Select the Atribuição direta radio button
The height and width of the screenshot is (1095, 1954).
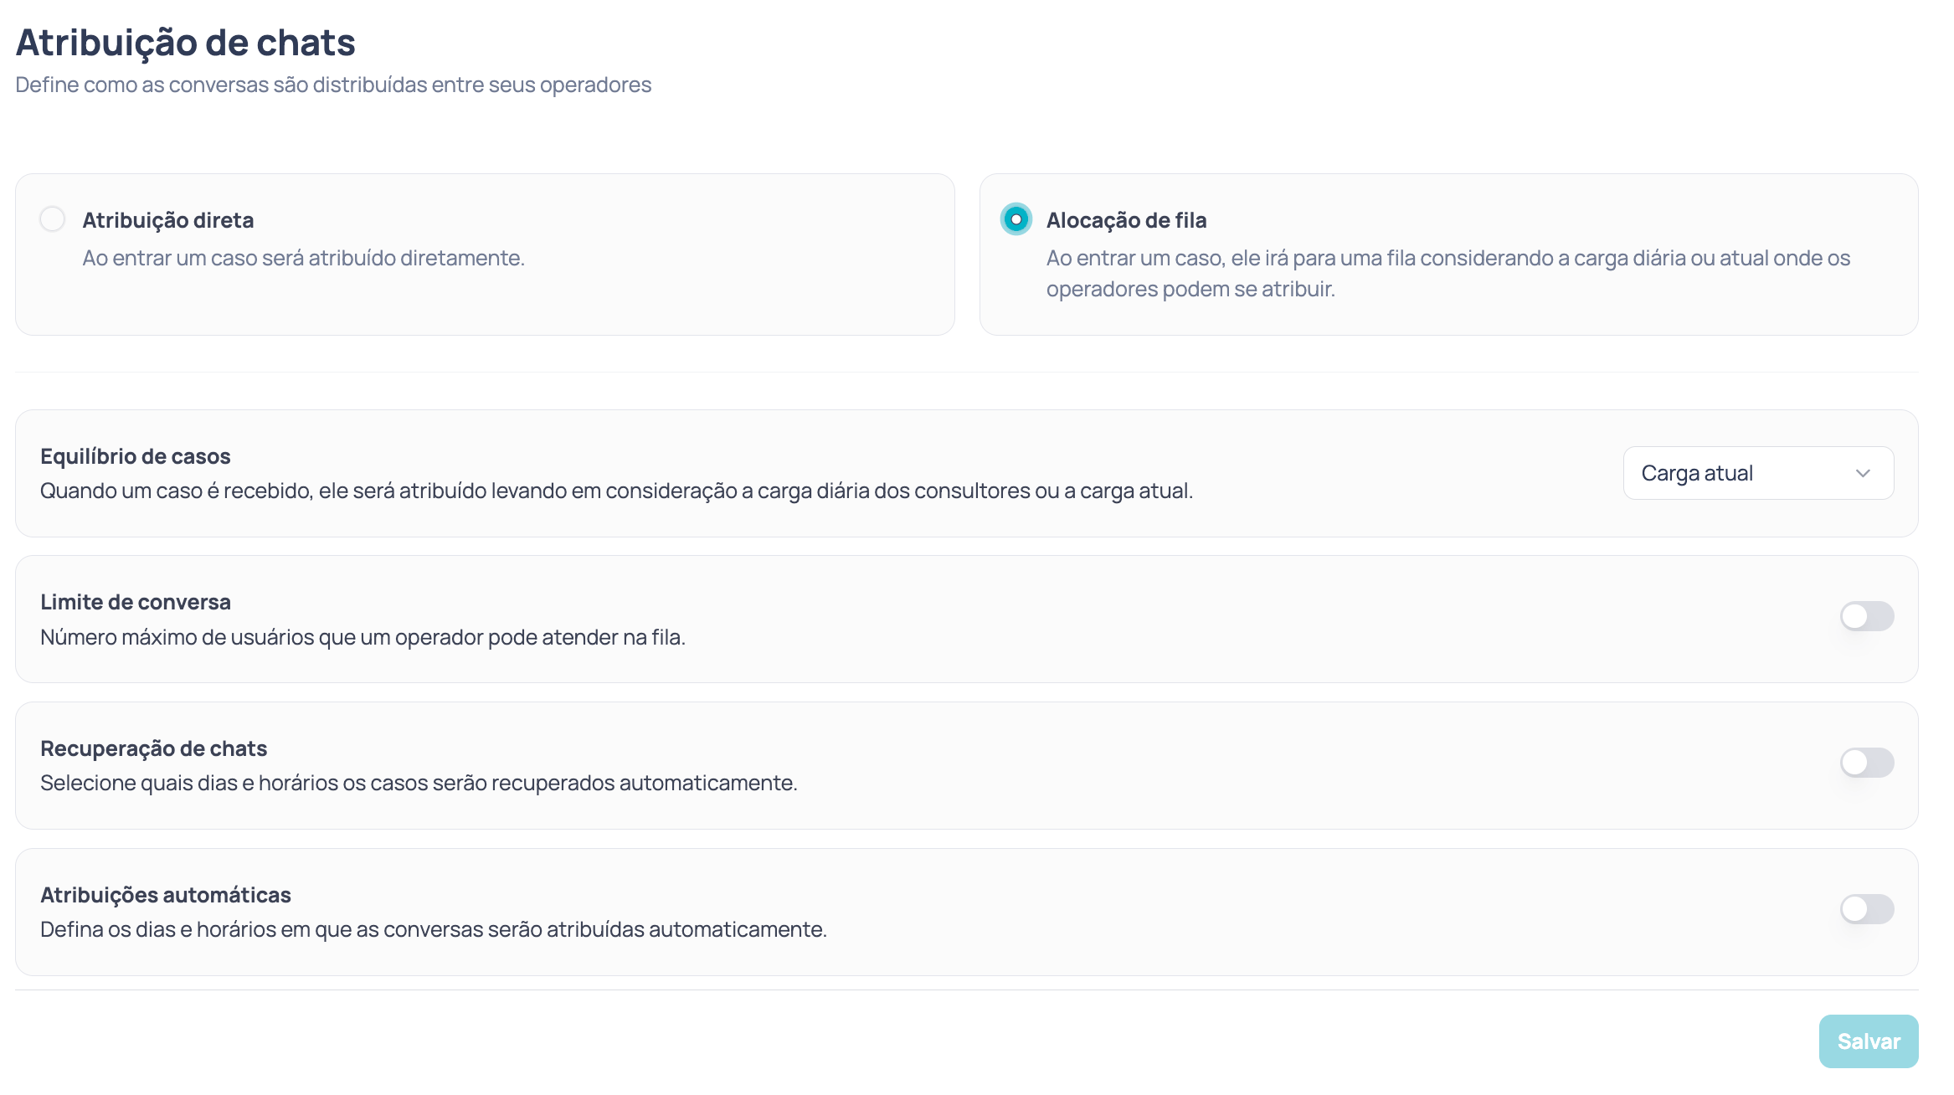(x=53, y=219)
